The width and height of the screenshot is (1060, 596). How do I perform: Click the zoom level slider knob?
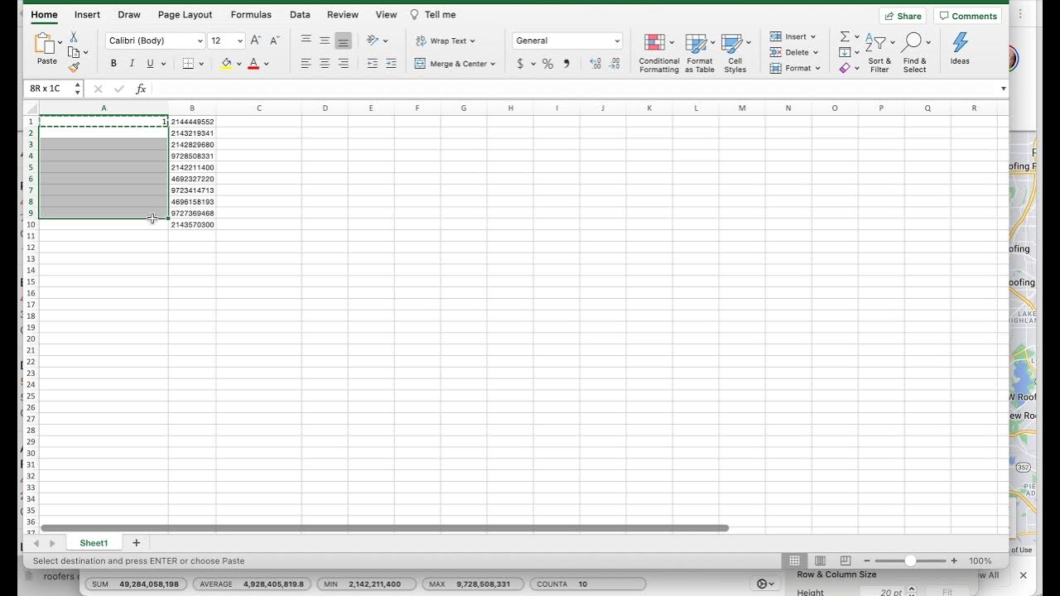(910, 560)
